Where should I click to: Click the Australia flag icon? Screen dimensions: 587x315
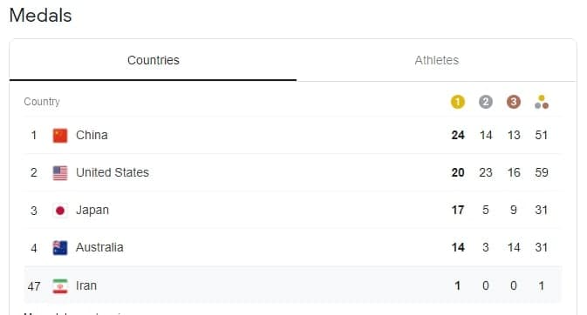pos(60,248)
